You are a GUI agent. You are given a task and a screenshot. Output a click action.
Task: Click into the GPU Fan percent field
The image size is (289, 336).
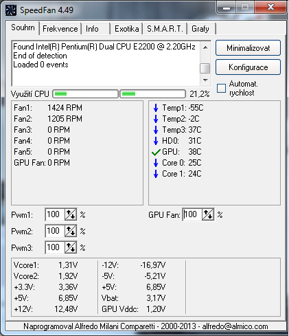click(192, 214)
